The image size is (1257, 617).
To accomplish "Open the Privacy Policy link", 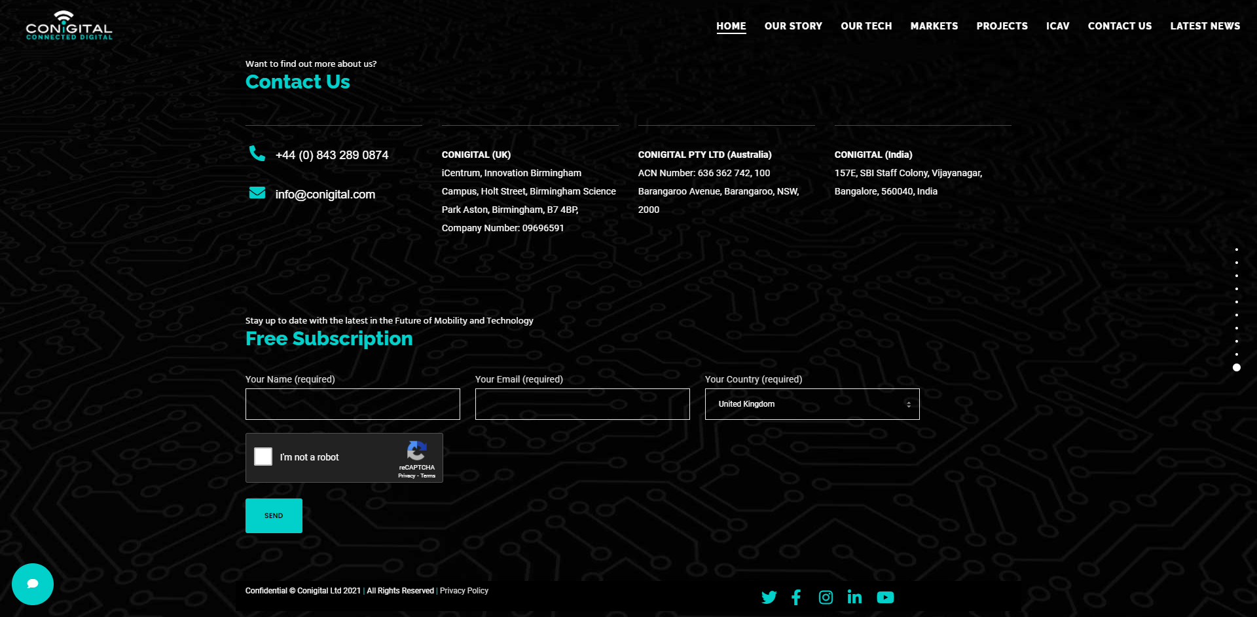I will [464, 591].
